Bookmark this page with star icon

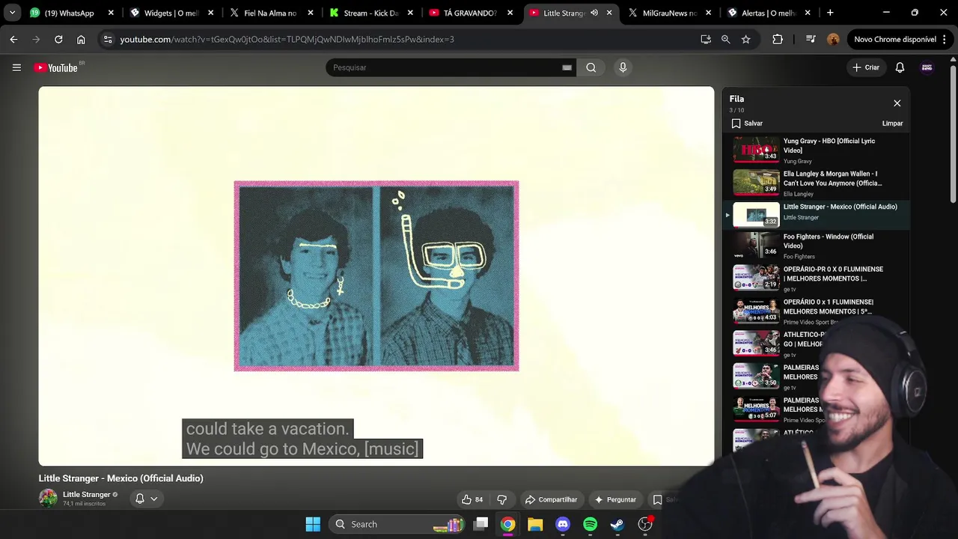coord(745,39)
